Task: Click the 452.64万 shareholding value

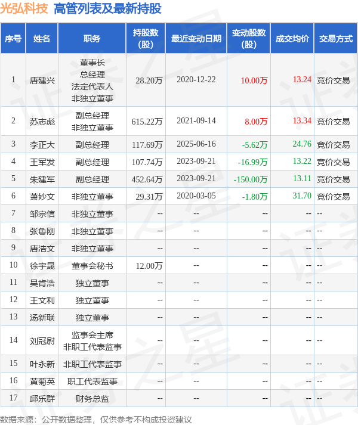Action: point(147,179)
